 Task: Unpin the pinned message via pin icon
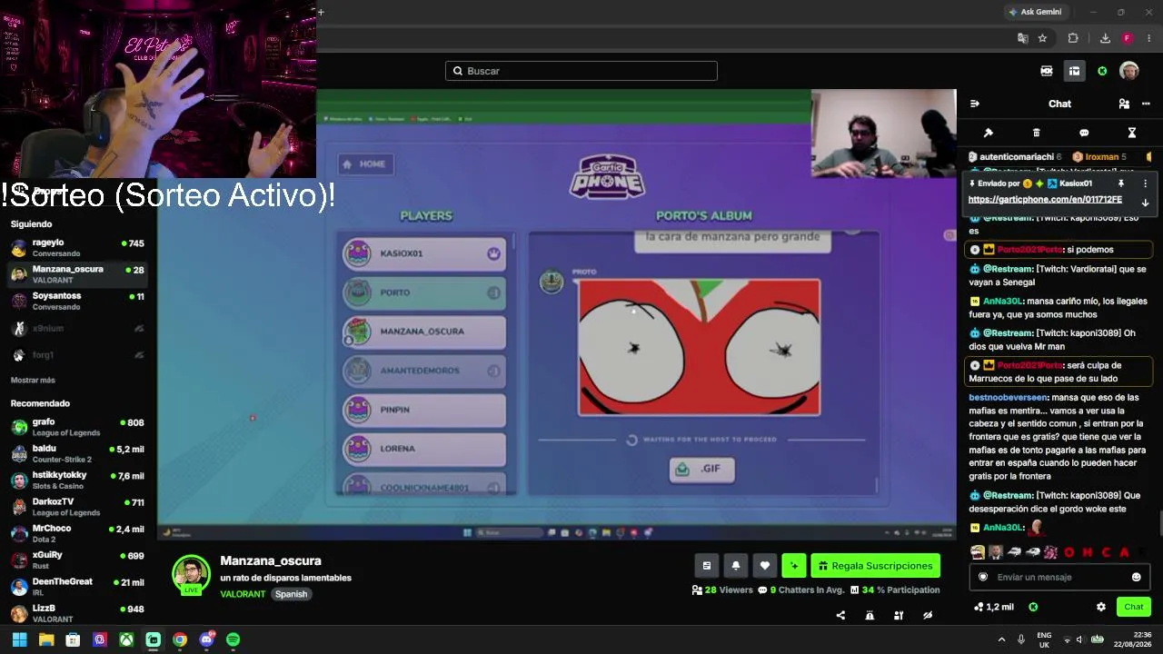pyautogui.click(x=1121, y=183)
